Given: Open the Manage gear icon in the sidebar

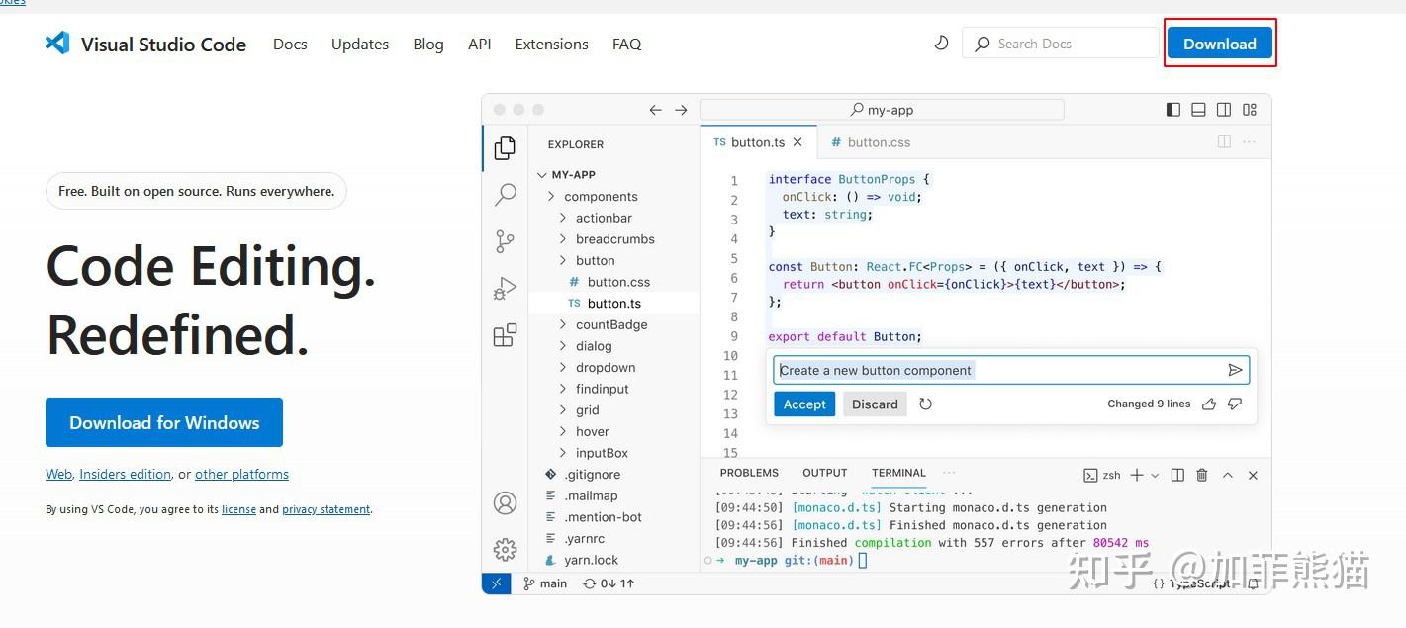Looking at the screenshot, I should pyautogui.click(x=505, y=548).
